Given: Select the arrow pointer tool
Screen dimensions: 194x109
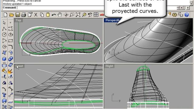Looking at the screenshot, I should [x=4, y=23].
